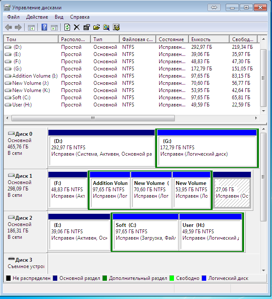272x299 pixels.
Task: Toggle the console tree pane toolbar icon
Action: [x=31, y=28]
